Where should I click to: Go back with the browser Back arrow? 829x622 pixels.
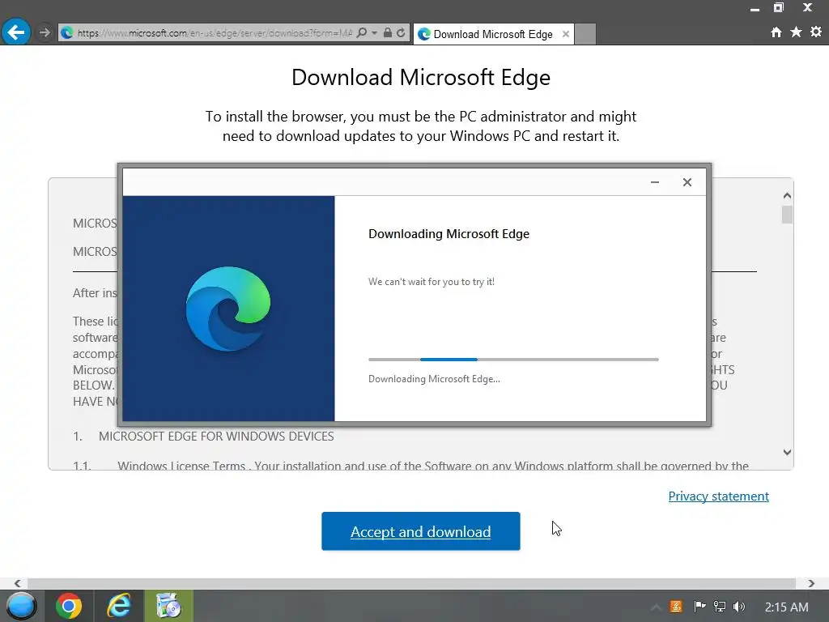[16, 32]
